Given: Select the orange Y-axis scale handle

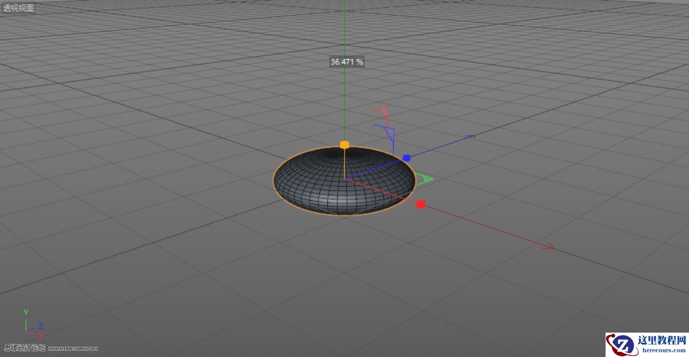Looking at the screenshot, I should [x=344, y=145].
